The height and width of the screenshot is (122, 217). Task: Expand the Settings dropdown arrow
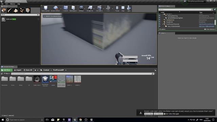85,9
